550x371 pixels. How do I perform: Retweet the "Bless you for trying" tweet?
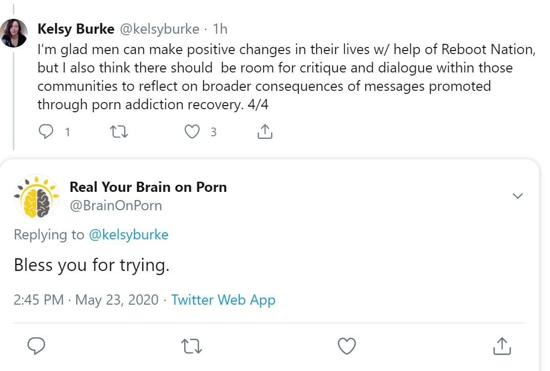click(192, 346)
